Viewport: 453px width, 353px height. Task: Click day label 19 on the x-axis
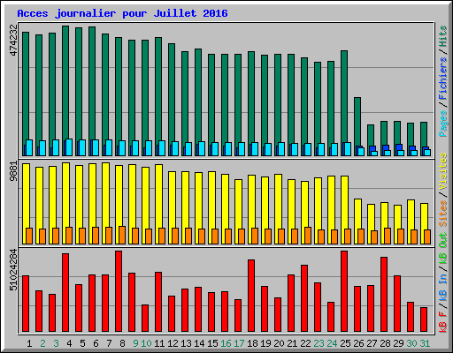265,343
